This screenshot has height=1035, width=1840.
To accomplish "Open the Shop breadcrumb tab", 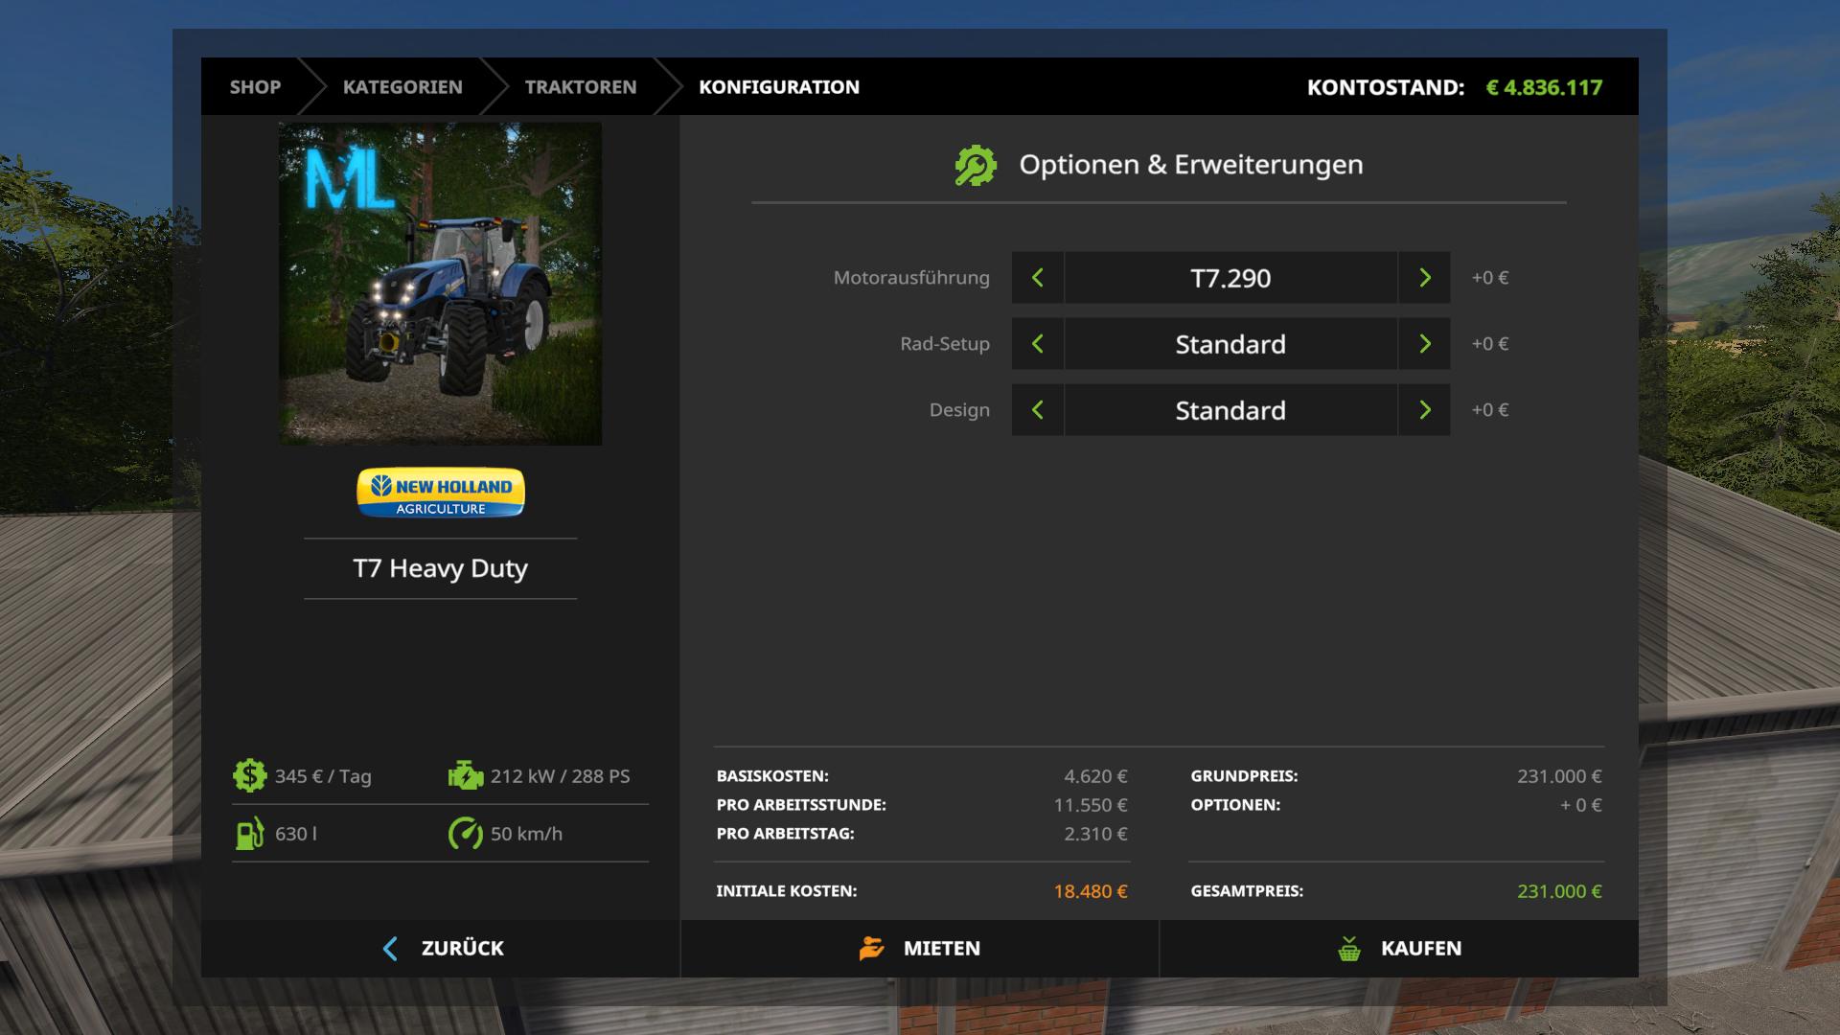I will (x=255, y=87).
